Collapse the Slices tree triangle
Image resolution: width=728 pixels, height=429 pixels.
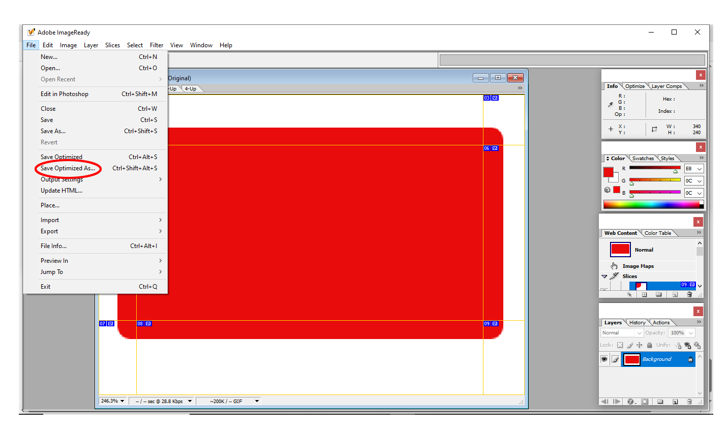[604, 277]
